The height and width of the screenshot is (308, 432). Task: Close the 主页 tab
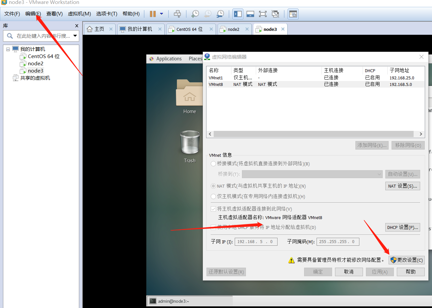click(111, 29)
